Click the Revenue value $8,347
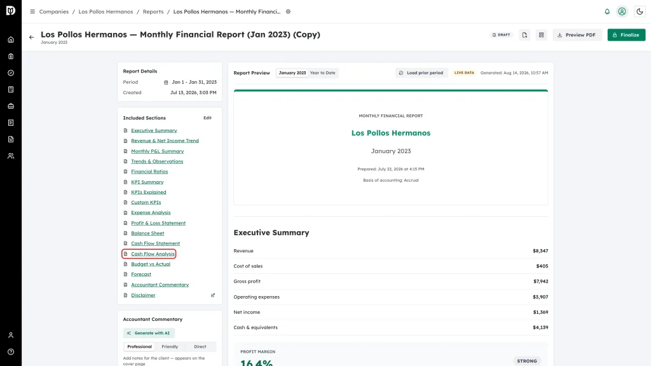 coord(540,251)
